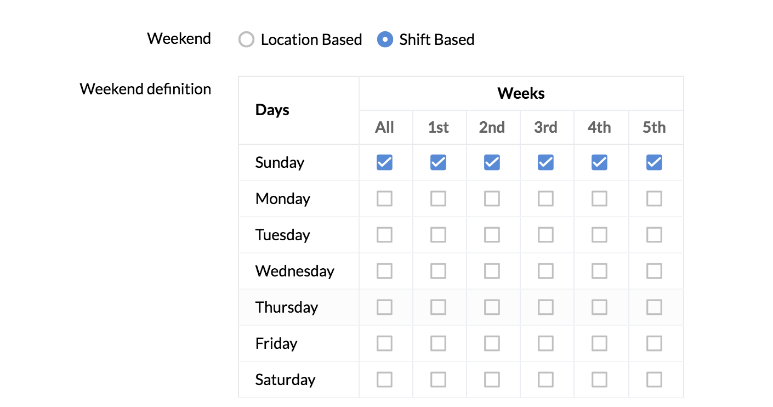Check Monday for the 2nd week
The height and width of the screenshot is (407, 773).
492,199
